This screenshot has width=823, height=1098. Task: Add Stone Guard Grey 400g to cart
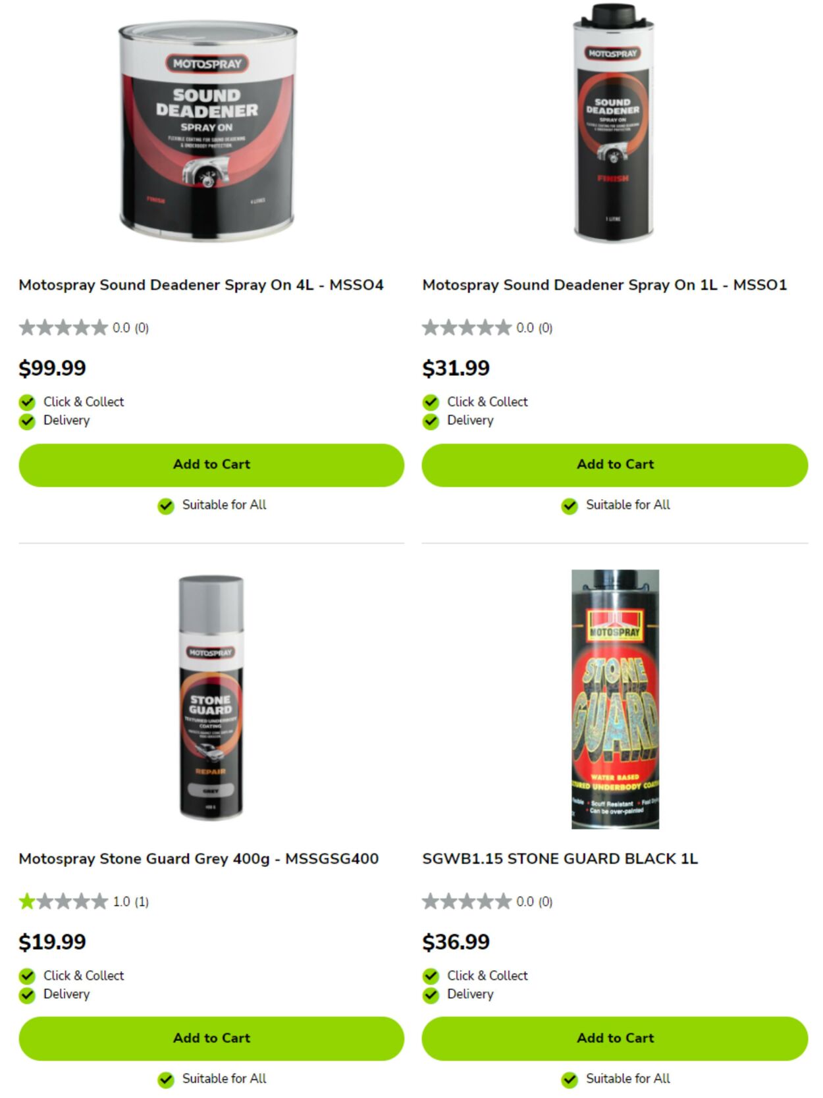pyautogui.click(x=211, y=1038)
